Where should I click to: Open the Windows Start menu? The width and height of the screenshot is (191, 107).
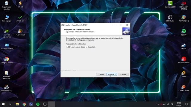(3, 104)
